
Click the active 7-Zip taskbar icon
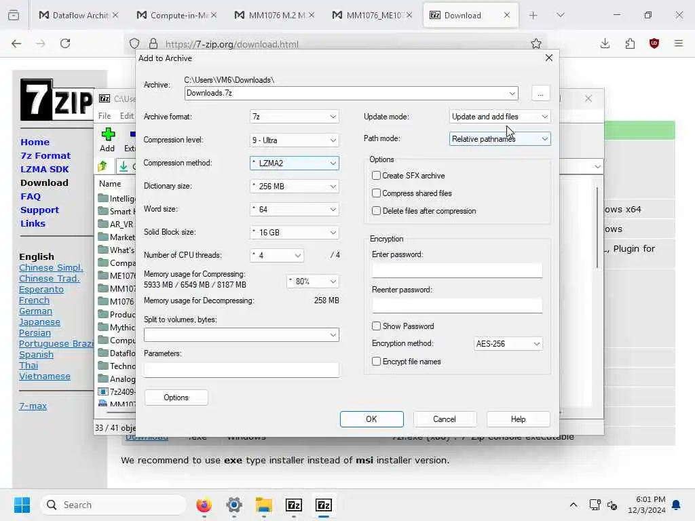(324, 505)
